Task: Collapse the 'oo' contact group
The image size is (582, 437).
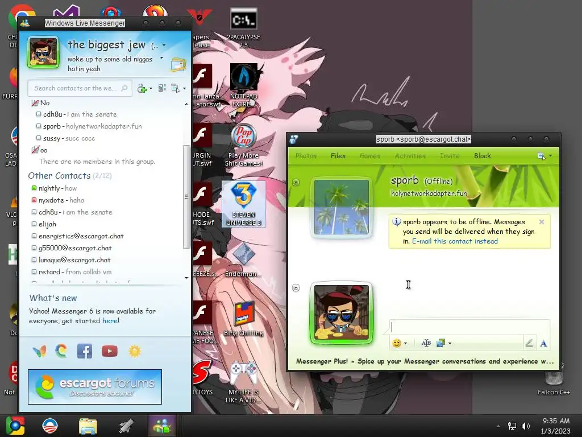Action: click(x=35, y=150)
